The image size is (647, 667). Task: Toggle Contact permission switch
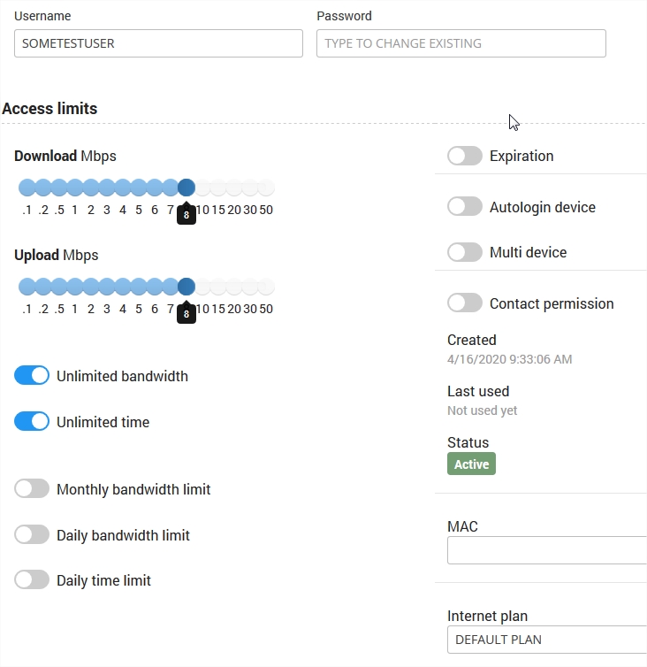coord(465,303)
